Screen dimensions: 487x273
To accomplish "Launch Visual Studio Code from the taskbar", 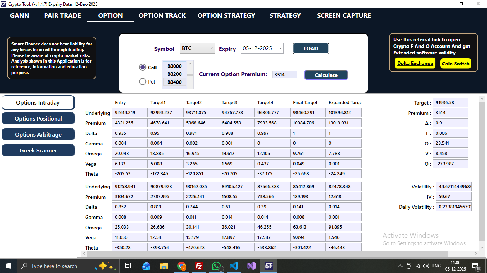I will [234, 266].
